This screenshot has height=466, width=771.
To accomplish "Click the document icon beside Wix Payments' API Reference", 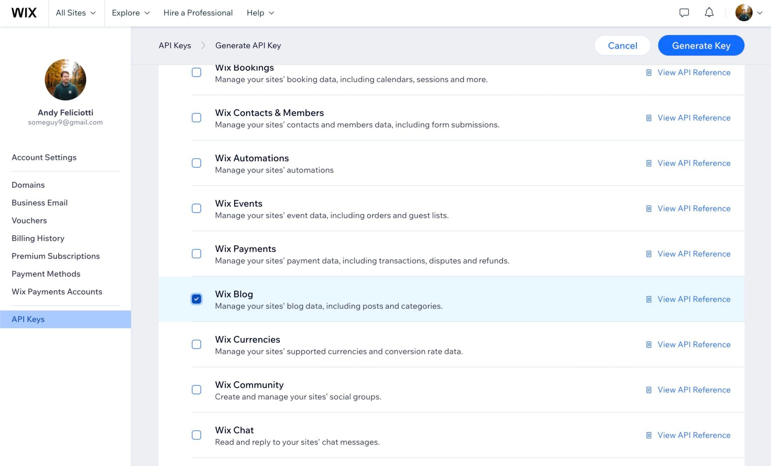I will pyautogui.click(x=648, y=254).
